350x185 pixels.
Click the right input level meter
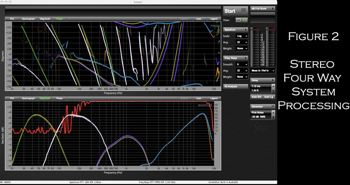click(270, 48)
